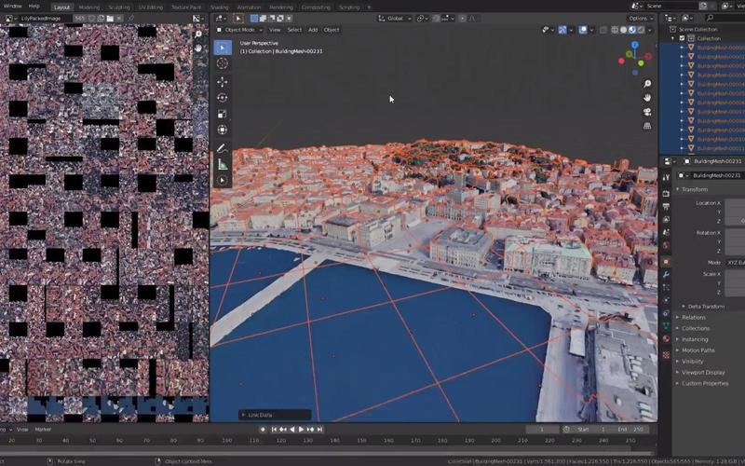The width and height of the screenshot is (745, 466).
Task: Toggle viewport gizmos button
Action: pyautogui.click(x=562, y=30)
